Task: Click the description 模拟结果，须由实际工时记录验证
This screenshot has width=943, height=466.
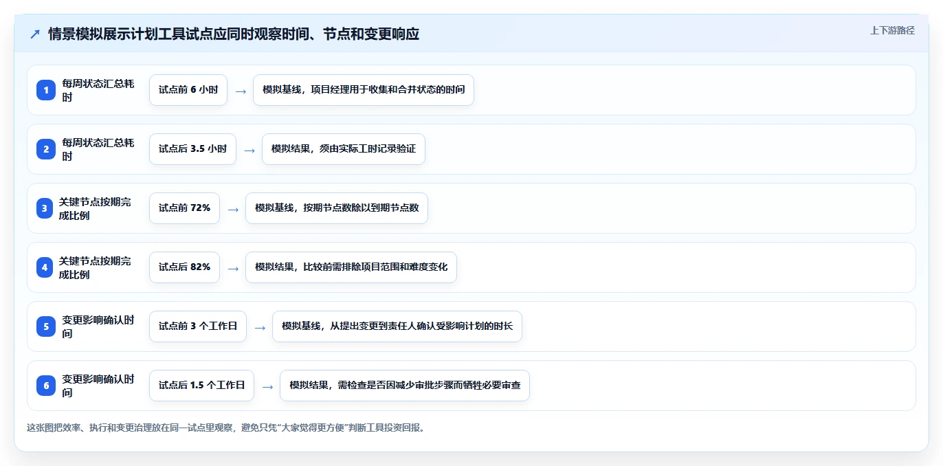Action: click(344, 149)
